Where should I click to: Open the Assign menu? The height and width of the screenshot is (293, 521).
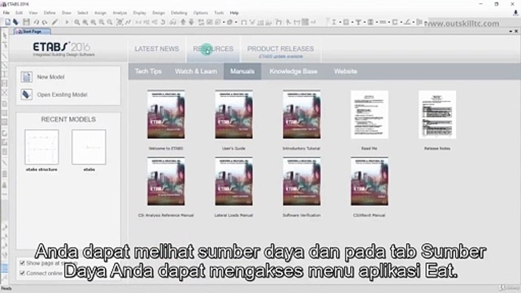[x=100, y=13]
